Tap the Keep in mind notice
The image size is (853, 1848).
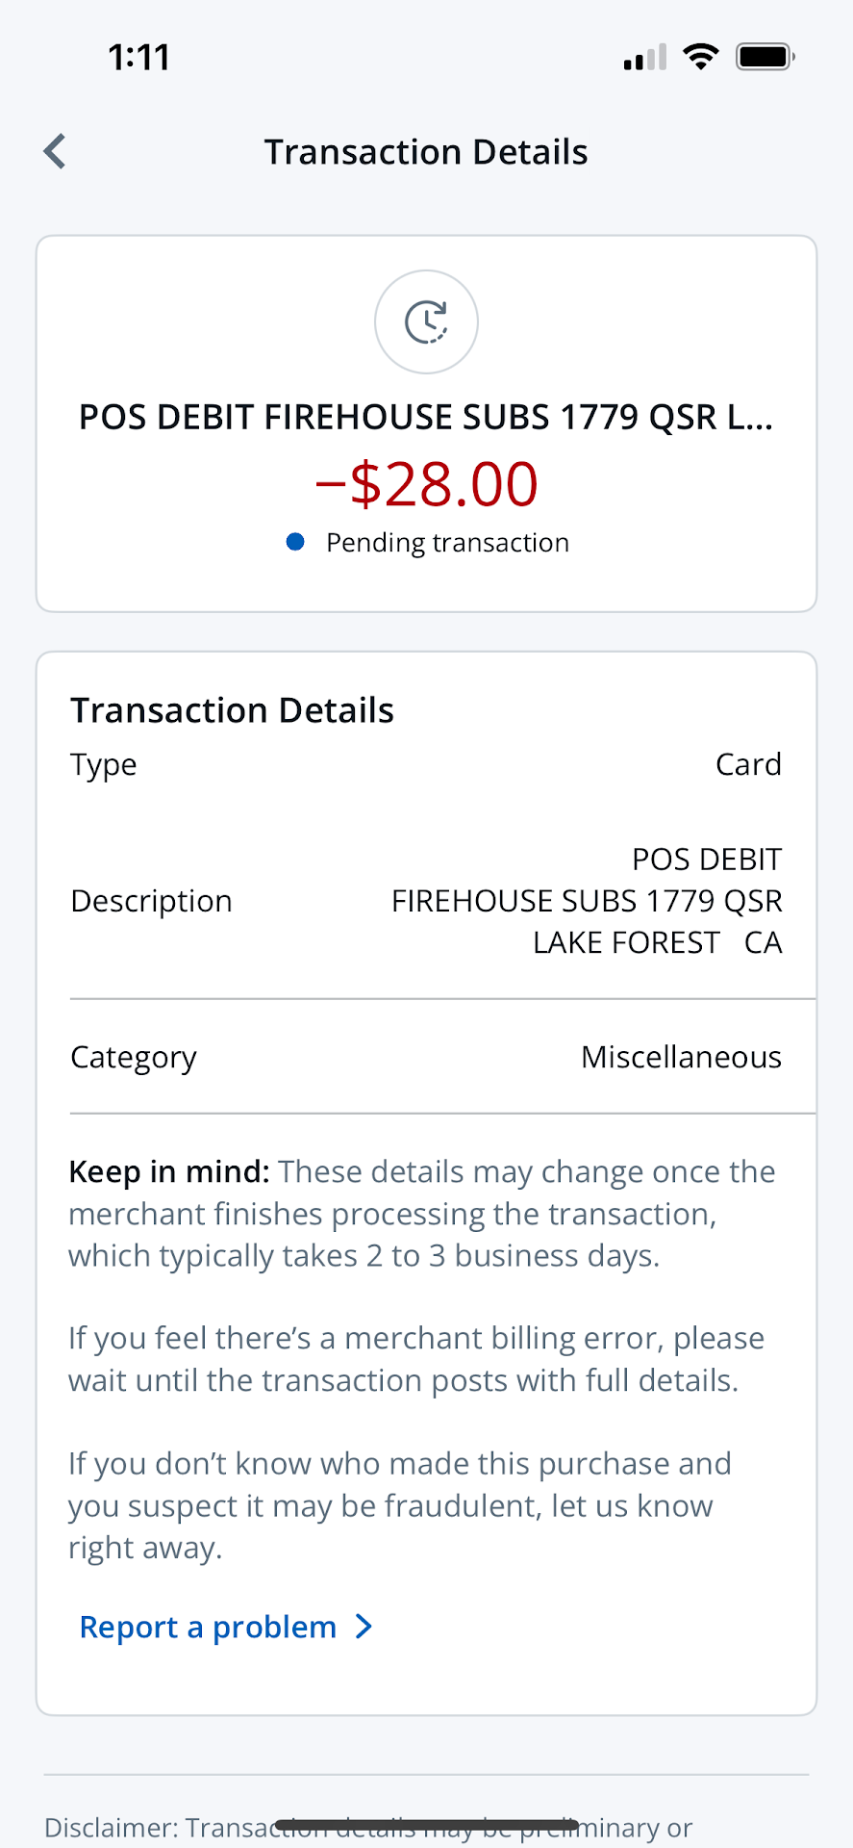click(423, 1214)
